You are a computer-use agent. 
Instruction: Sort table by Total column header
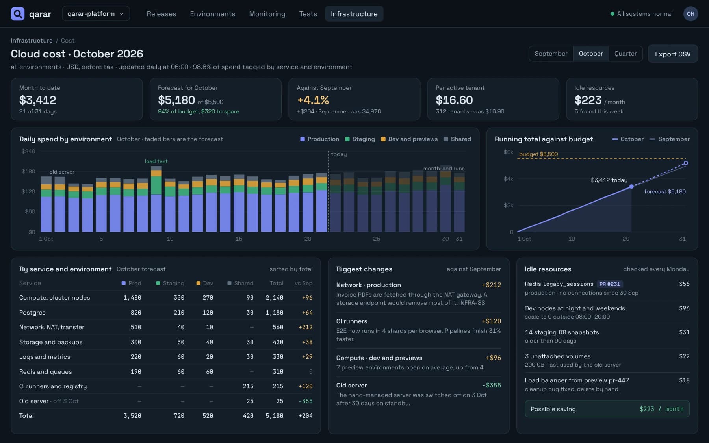(x=277, y=283)
